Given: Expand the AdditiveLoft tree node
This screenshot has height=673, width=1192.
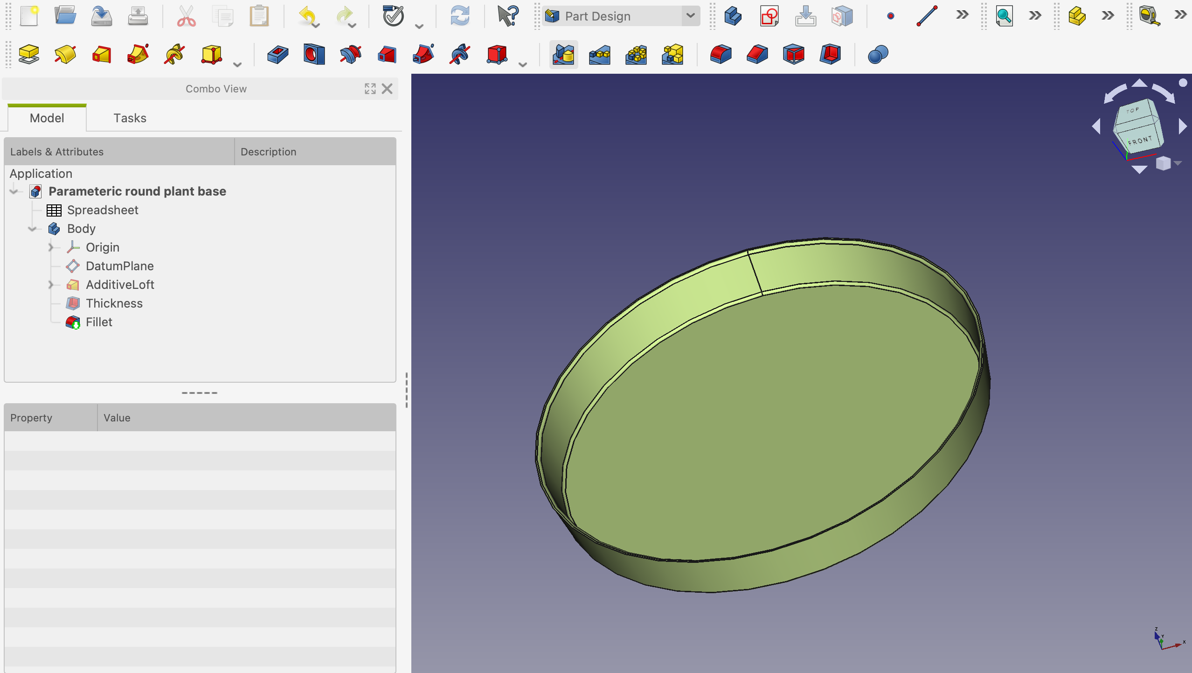Looking at the screenshot, I should click(x=51, y=285).
